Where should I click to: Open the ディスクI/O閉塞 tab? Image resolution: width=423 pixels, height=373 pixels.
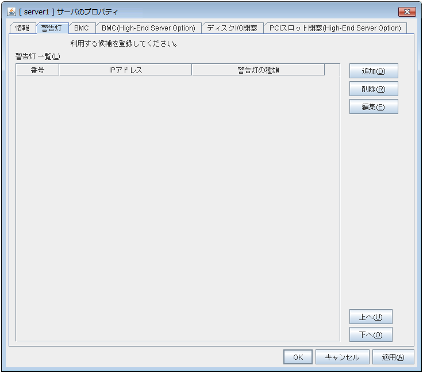pyautogui.click(x=232, y=28)
